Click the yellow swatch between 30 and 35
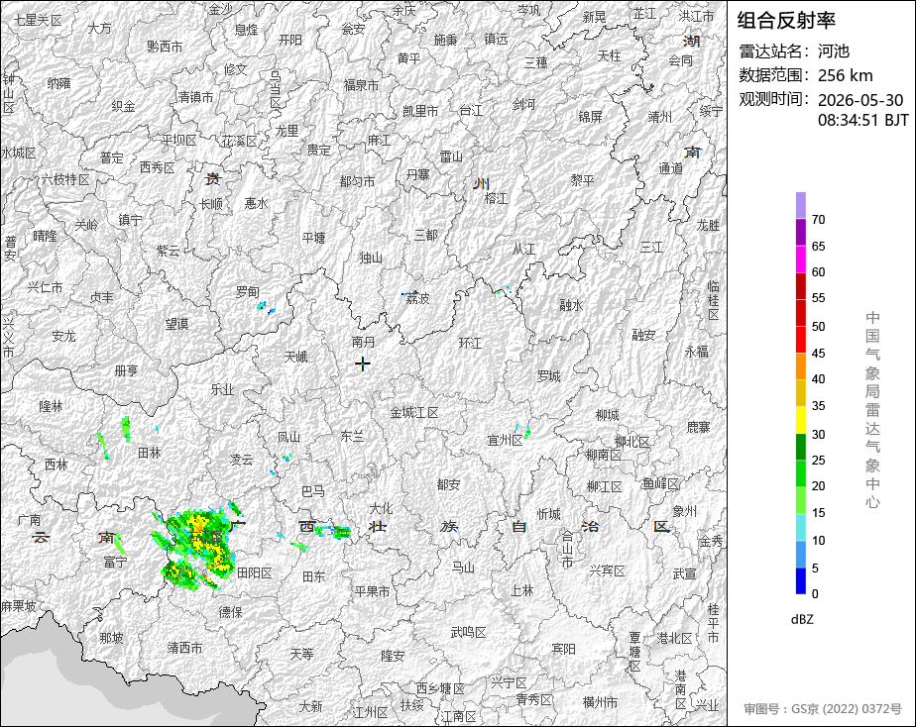This screenshot has height=727, width=916. click(801, 420)
